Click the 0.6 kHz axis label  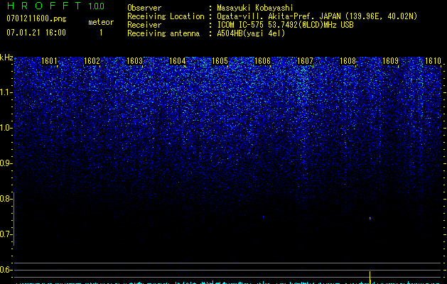tap(6, 270)
